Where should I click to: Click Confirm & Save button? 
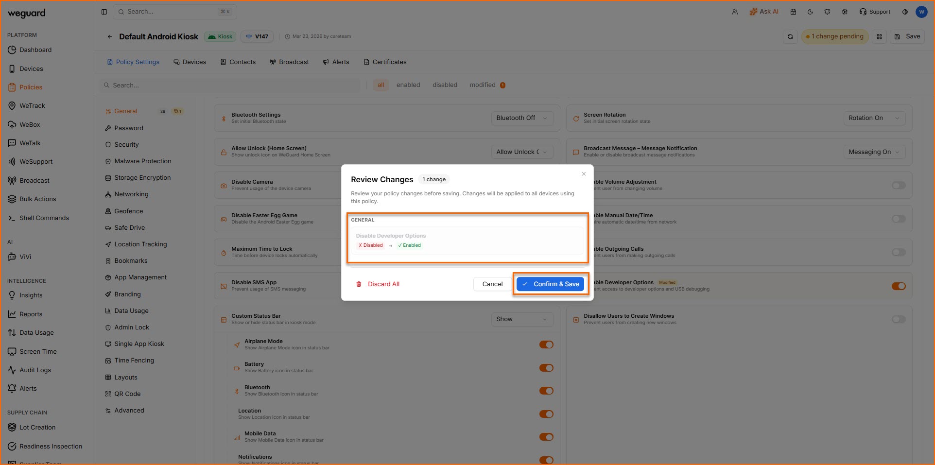pyautogui.click(x=550, y=284)
